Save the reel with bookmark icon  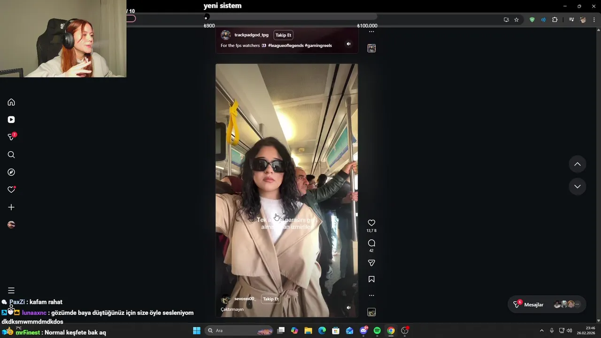[371, 279]
